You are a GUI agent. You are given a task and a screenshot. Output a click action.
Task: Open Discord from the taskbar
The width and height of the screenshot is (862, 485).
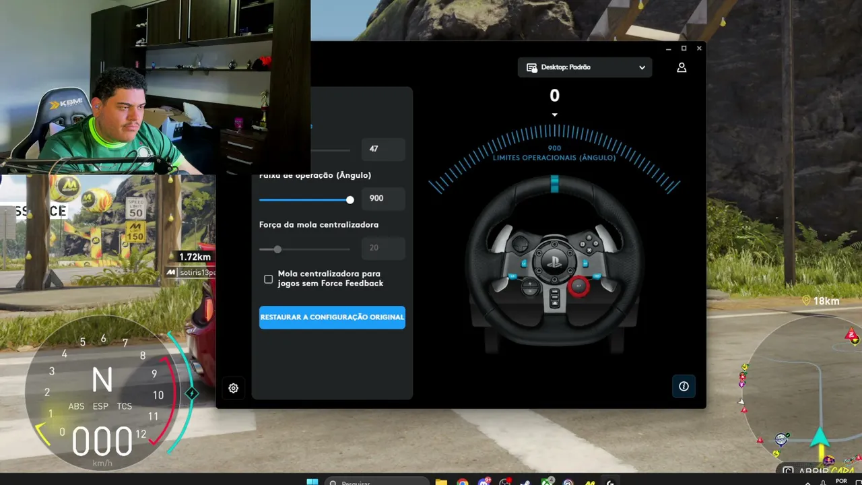pyautogui.click(x=484, y=482)
